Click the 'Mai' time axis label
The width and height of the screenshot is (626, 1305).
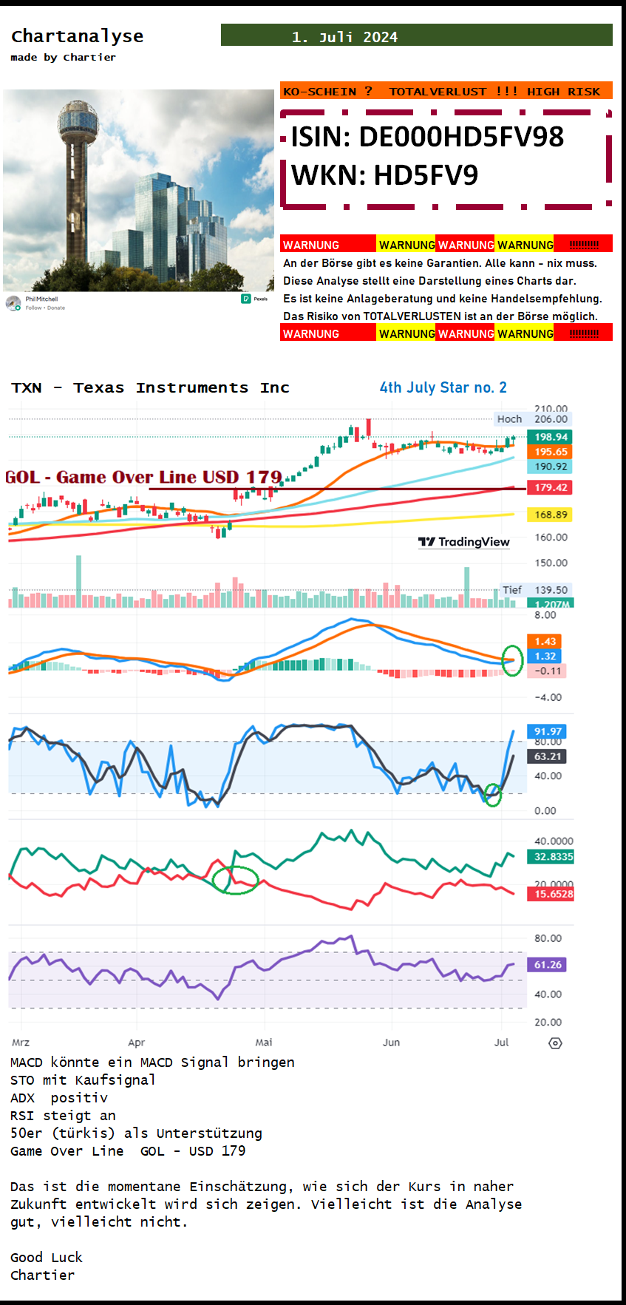pos(264,1042)
